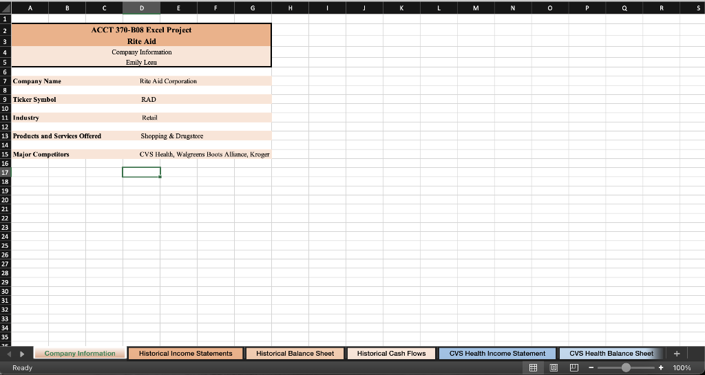Open the Historical Cash Flows tab
The image size is (705, 375).
tap(392, 354)
